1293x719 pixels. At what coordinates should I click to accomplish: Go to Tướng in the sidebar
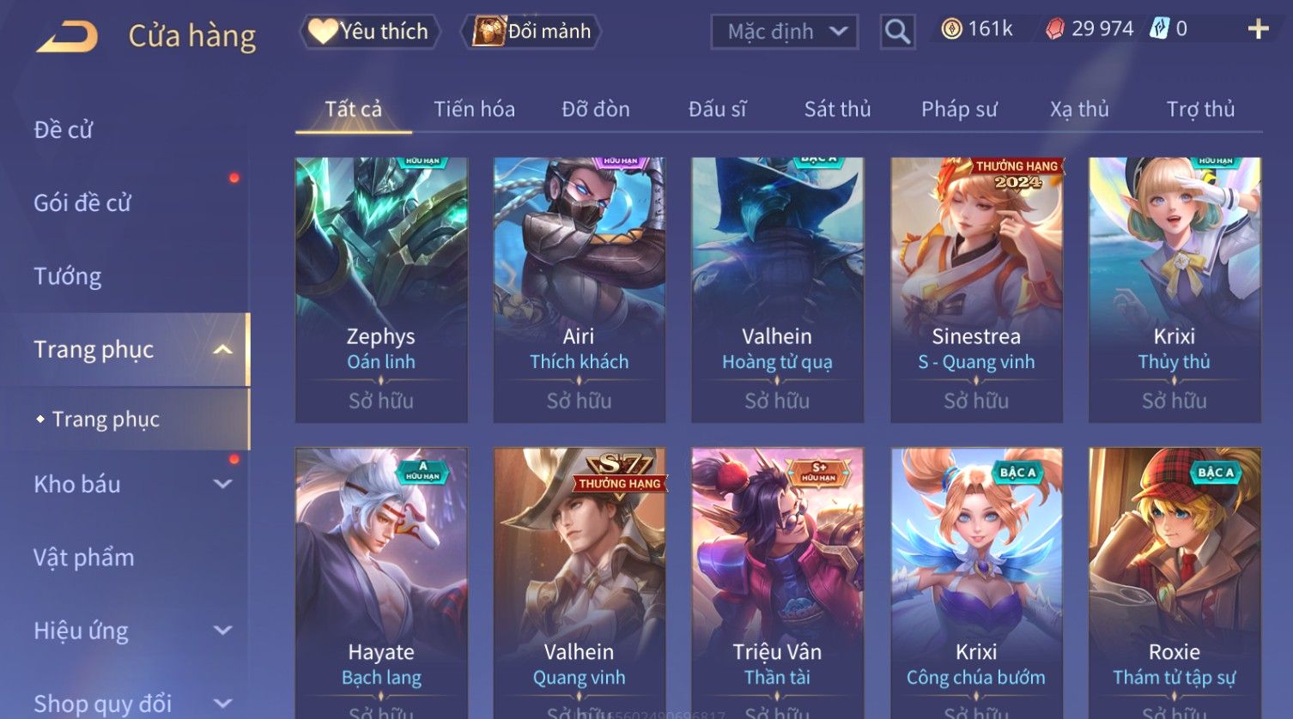67,276
